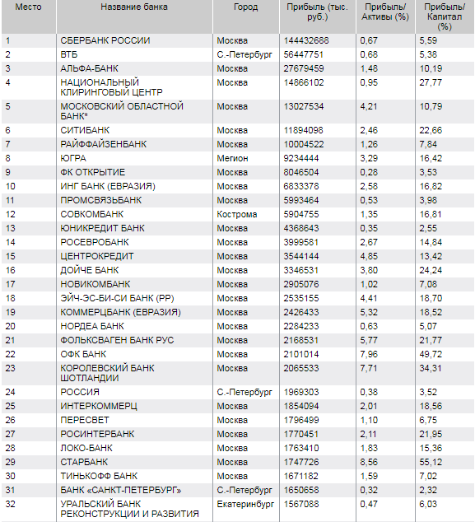Select СОВКОМБАНК city cell Кострома
Screen dimensions: 475x522
tap(236, 214)
